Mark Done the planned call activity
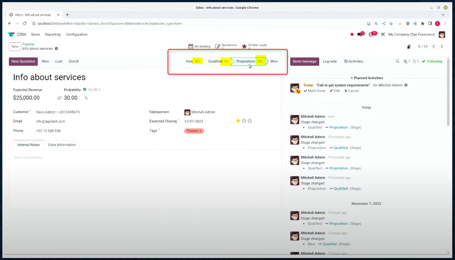Viewport: 455px width, 260px height. (x=315, y=91)
